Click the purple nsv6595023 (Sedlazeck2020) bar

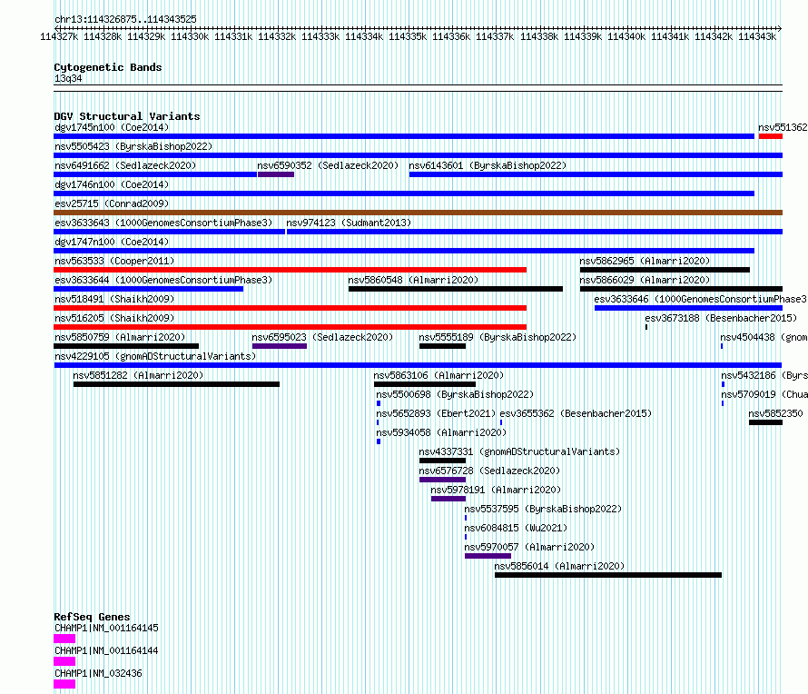pos(280,346)
